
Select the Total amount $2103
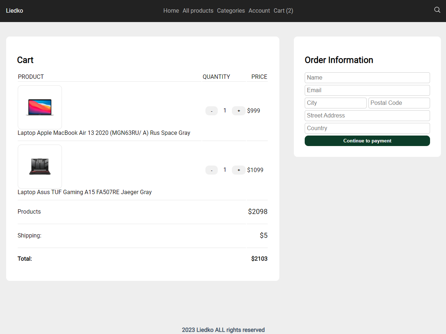(259, 259)
